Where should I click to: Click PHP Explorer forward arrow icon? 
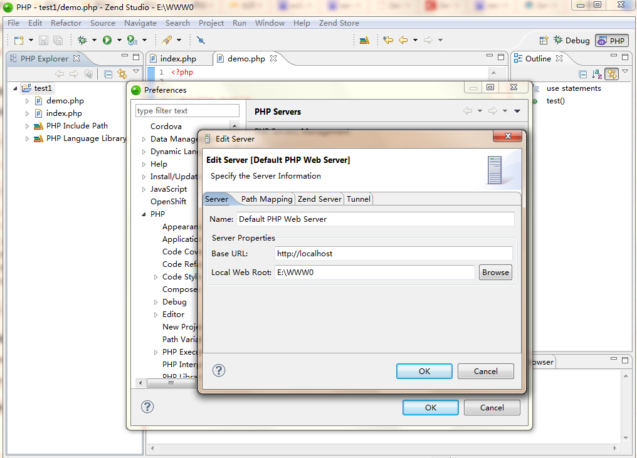(x=74, y=74)
